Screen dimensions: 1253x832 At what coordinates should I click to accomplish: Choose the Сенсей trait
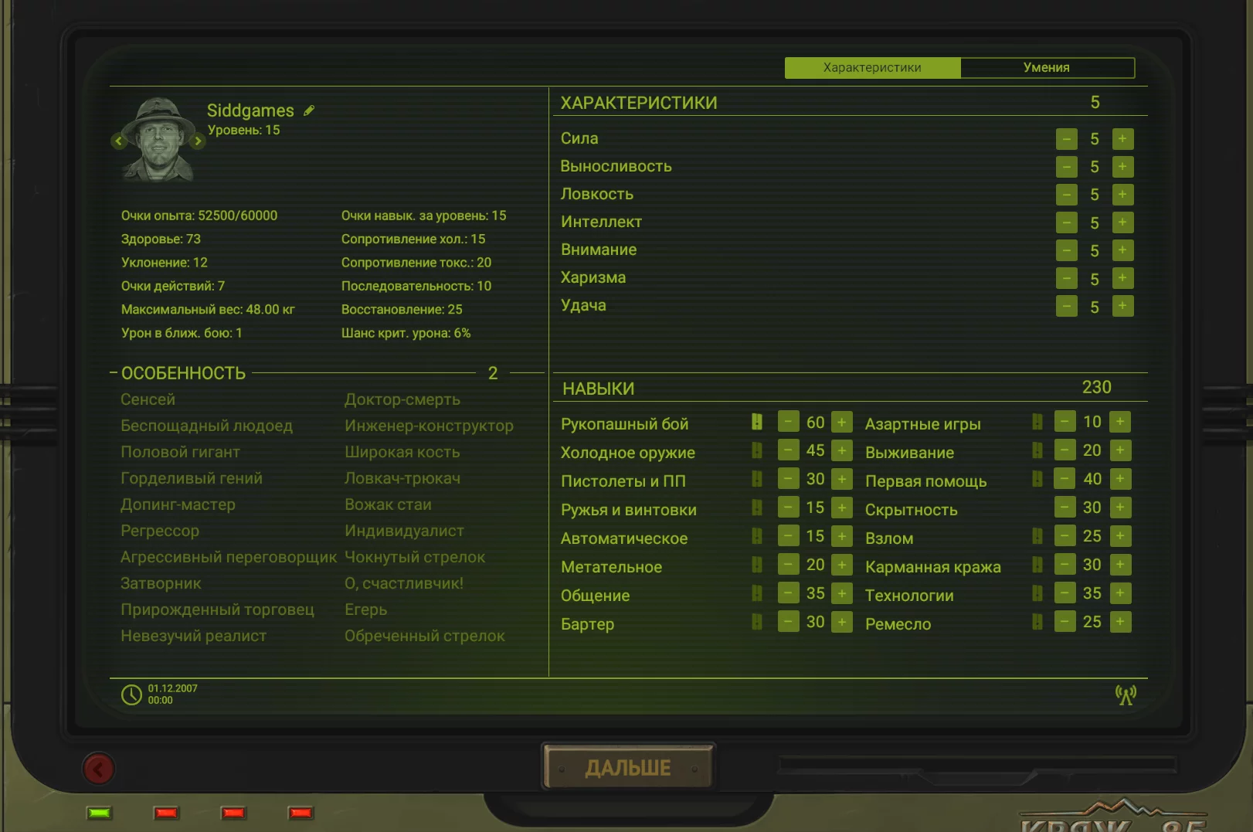[148, 399]
